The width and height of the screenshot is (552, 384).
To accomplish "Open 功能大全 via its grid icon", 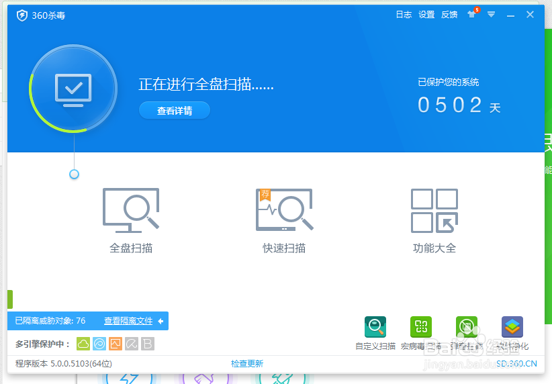I will pos(434,211).
